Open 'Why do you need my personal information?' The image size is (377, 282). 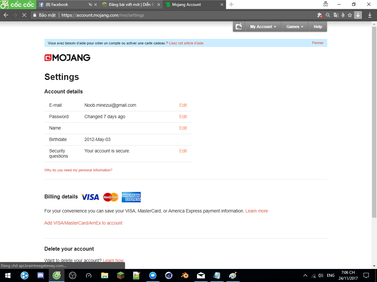(x=78, y=170)
